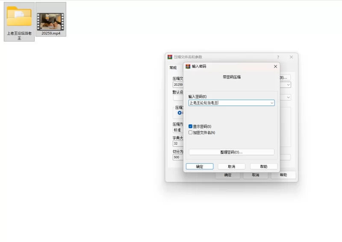Select the 20259.mp4 video thumbnail
The height and width of the screenshot is (242, 342).
click(50, 22)
